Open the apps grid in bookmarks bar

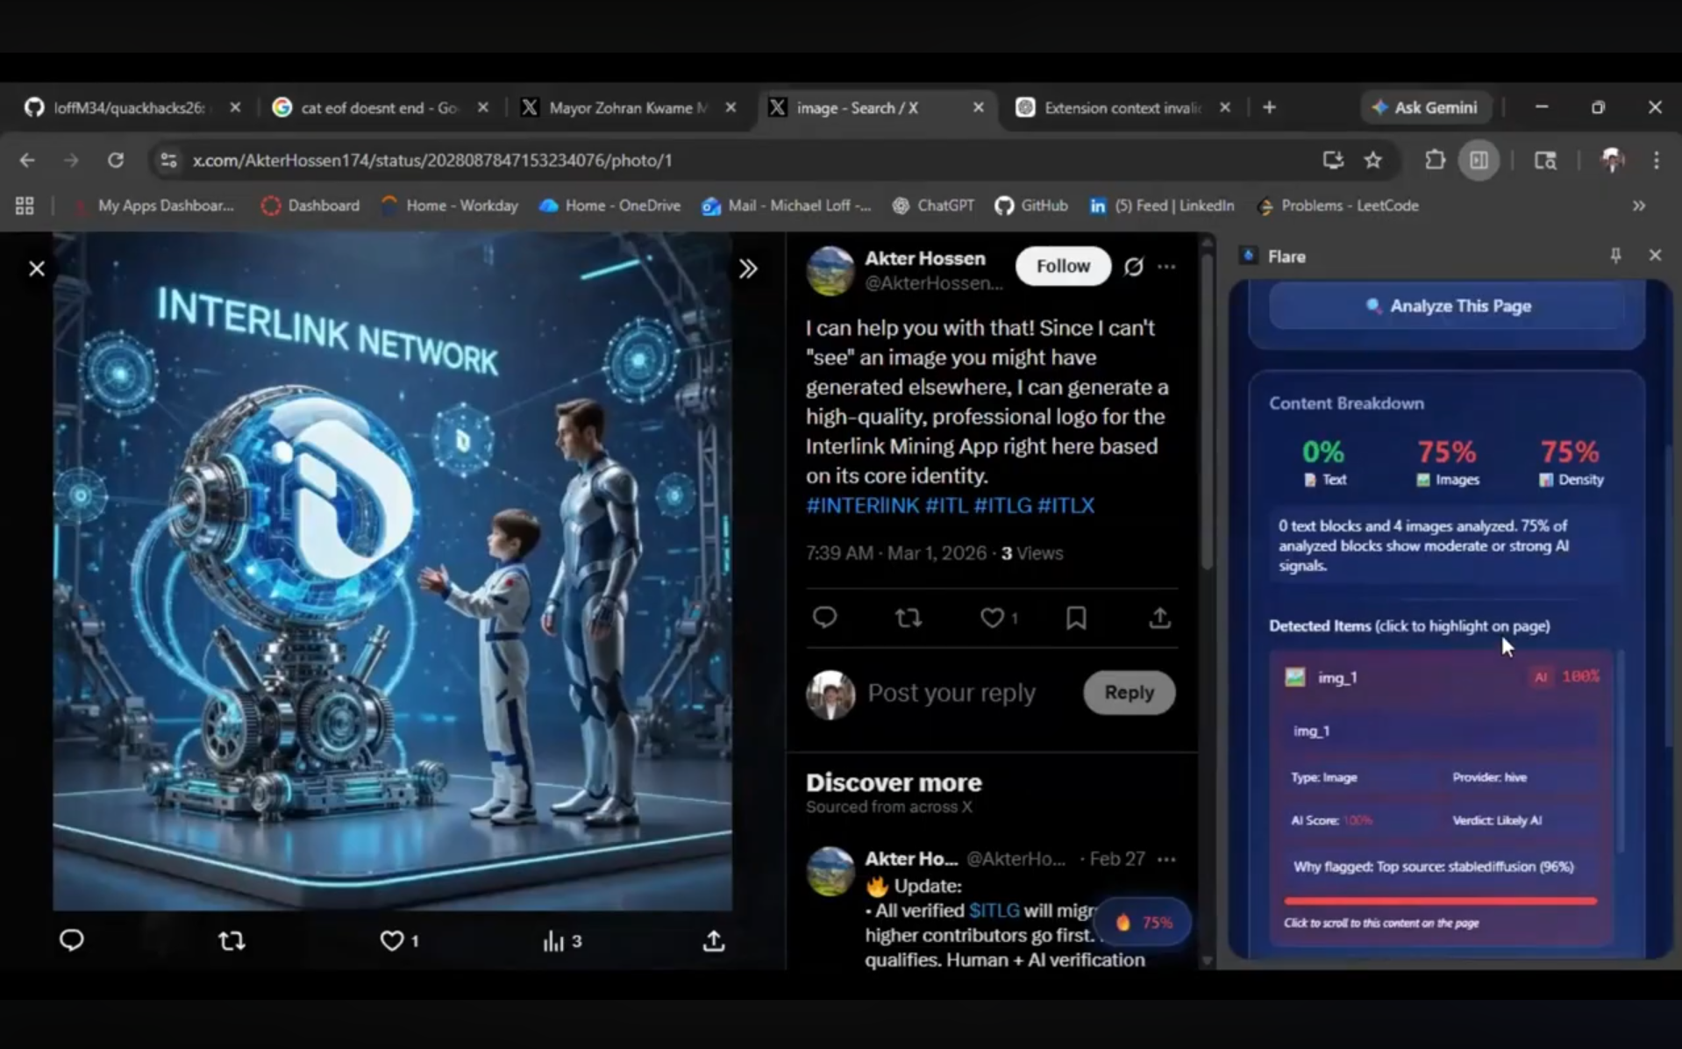[25, 206]
